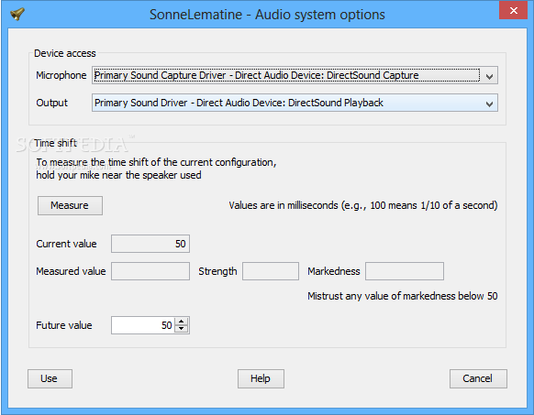
Task: Increase Future value with up arrow
Action: pos(182,322)
